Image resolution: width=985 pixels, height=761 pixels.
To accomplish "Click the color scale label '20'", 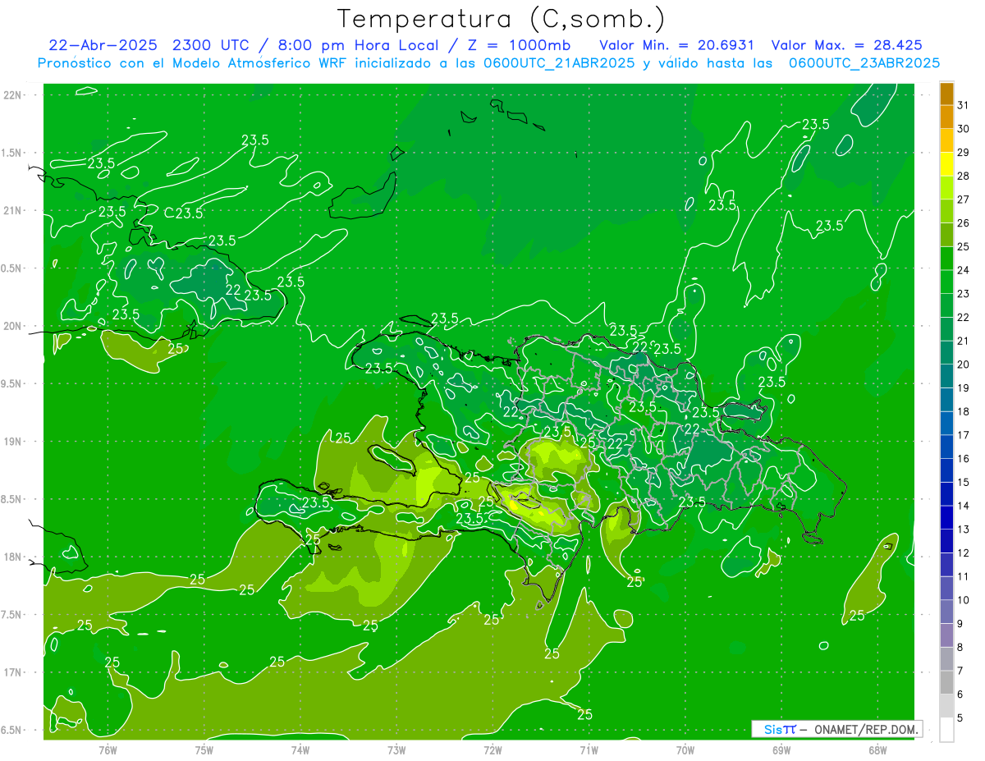I will 964,364.
